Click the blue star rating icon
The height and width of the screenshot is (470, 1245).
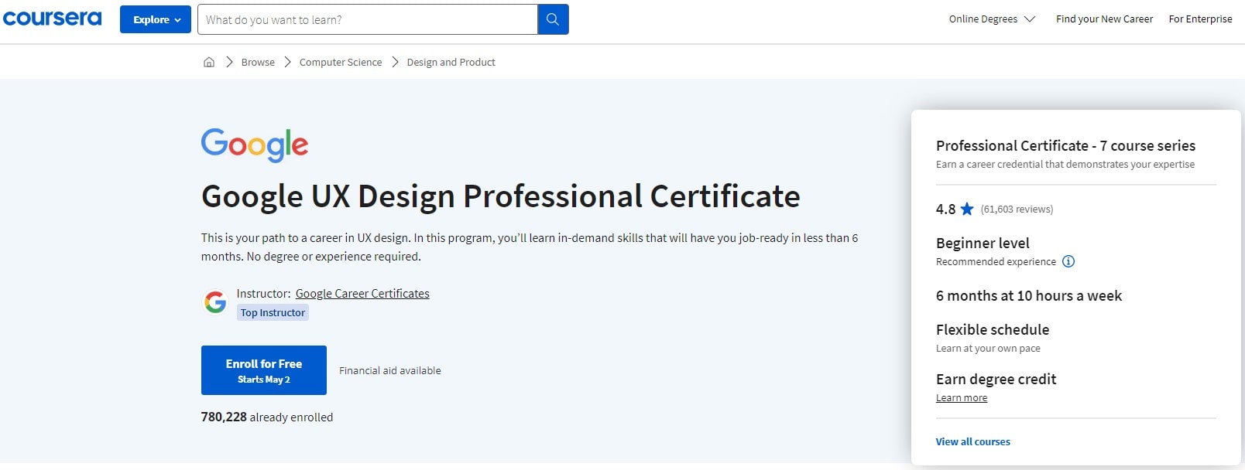pos(967,209)
